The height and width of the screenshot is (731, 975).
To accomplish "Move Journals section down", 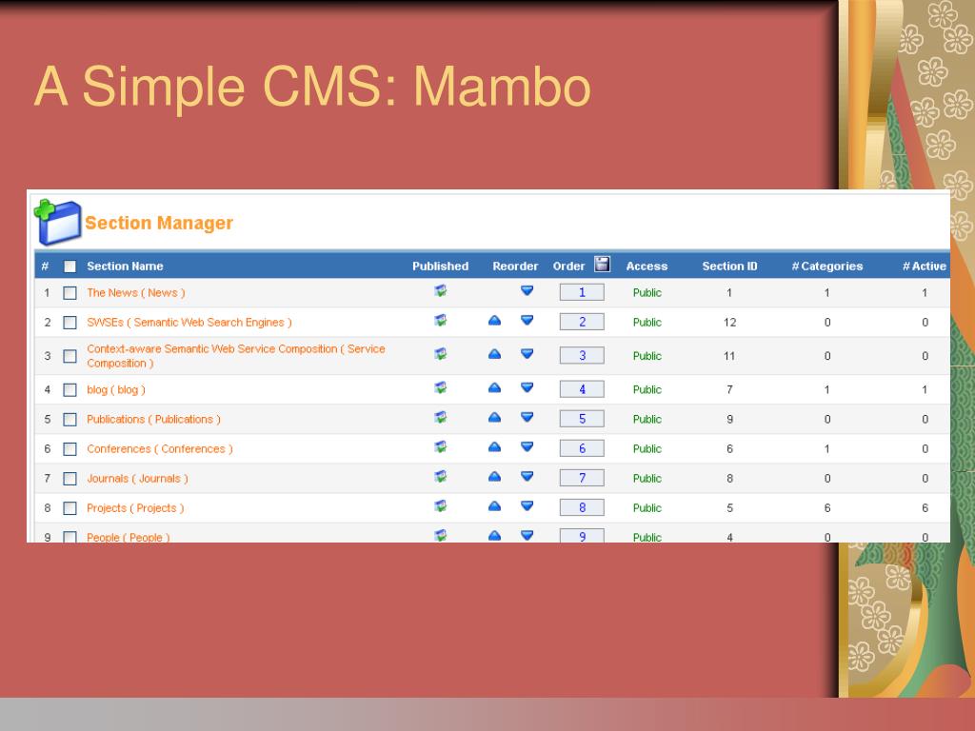I will tap(527, 476).
